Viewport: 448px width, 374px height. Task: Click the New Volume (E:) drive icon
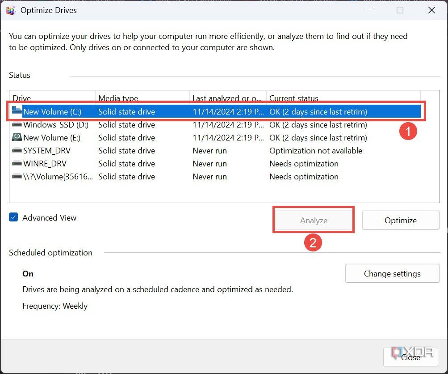(17, 138)
